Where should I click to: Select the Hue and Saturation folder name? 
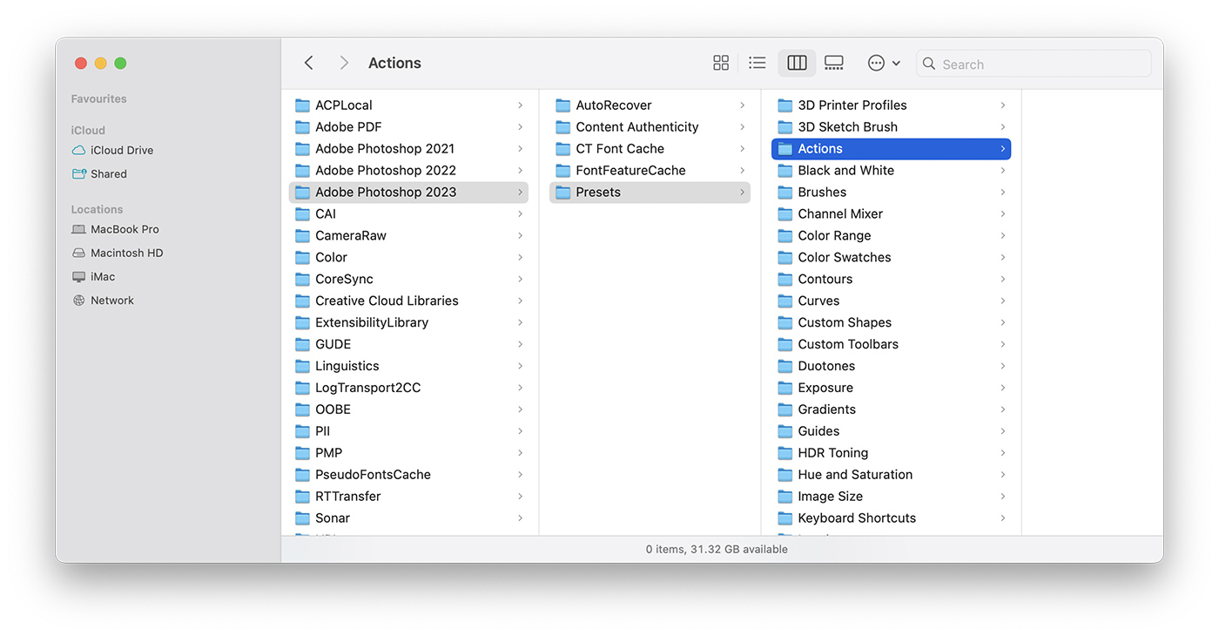856,475
